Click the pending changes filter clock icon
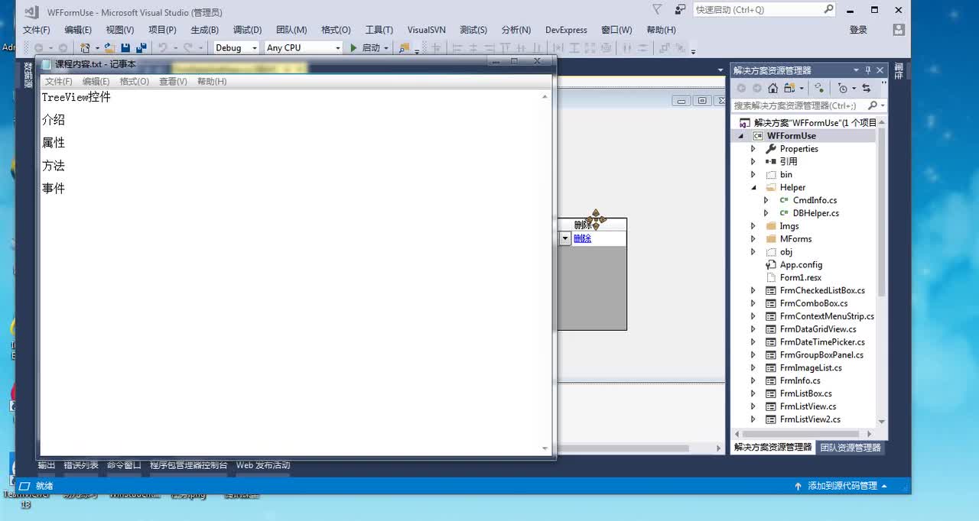Viewport: 979px width, 521px height. pyautogui.click(x=844, y=88)
